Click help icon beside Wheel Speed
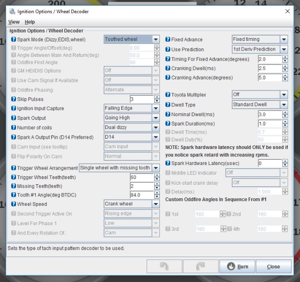This screenshot has height=282, width=300. pos(14,204)
